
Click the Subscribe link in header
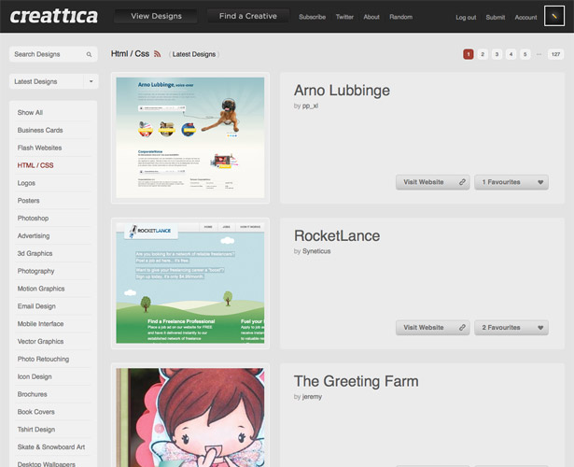tap(312, 17)
